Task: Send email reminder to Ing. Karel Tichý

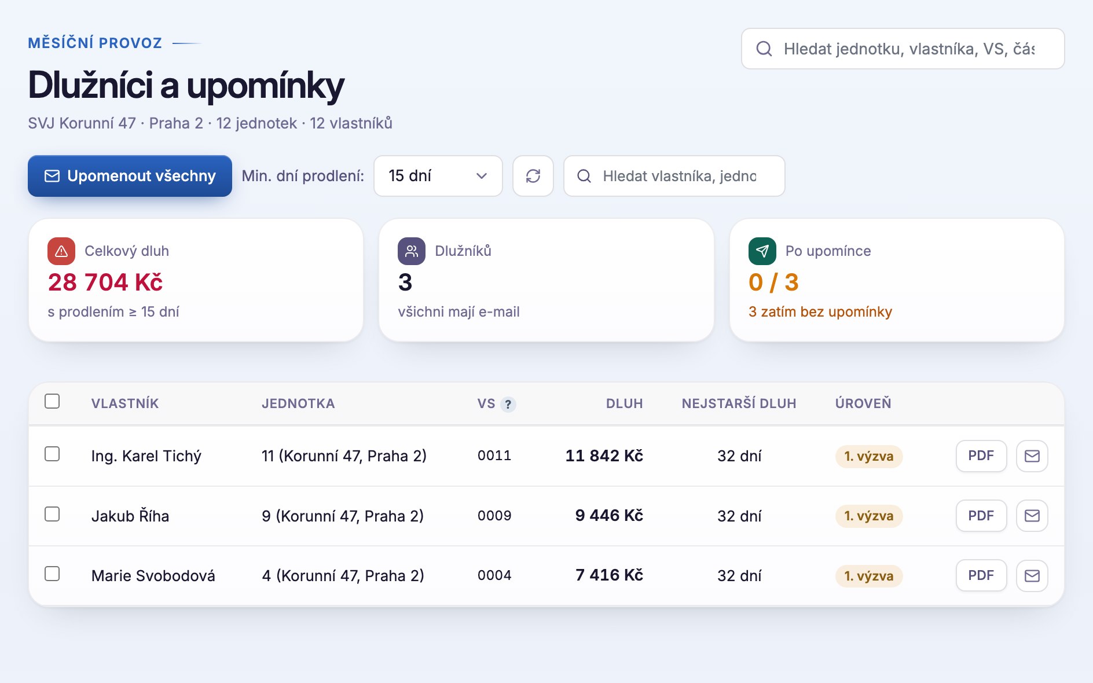Action: pos(1032,456)
